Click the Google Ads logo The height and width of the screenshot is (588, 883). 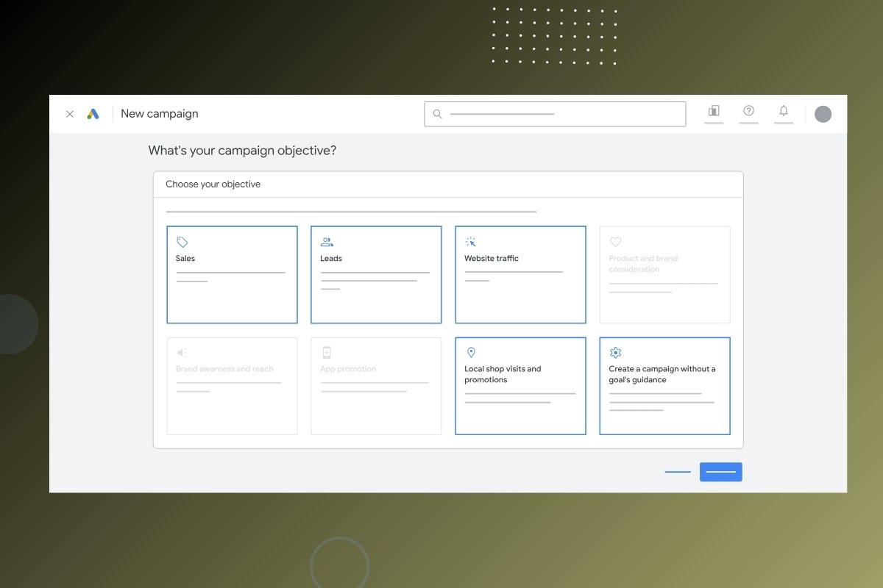tap(93, 114)
